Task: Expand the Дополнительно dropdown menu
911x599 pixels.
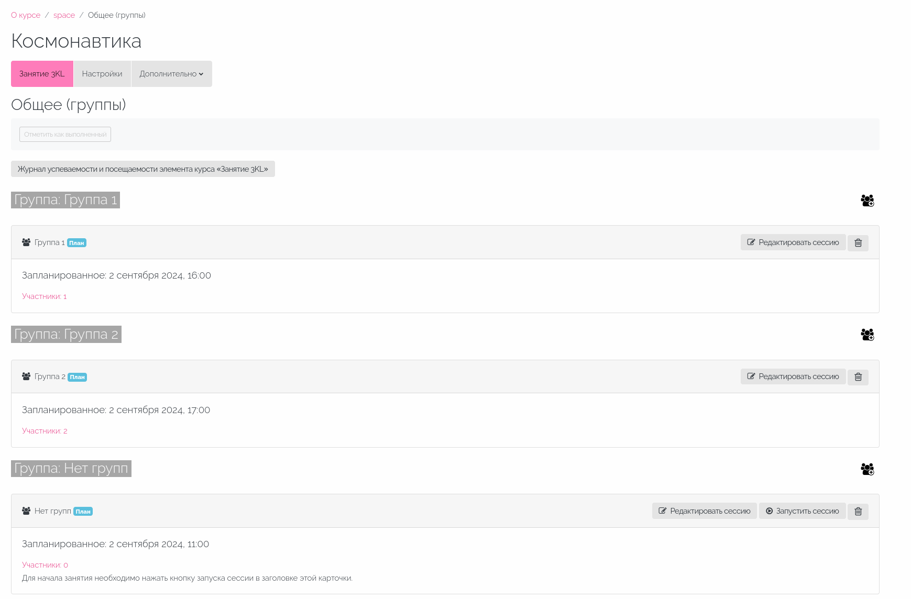Action: (x=171, y=74)
